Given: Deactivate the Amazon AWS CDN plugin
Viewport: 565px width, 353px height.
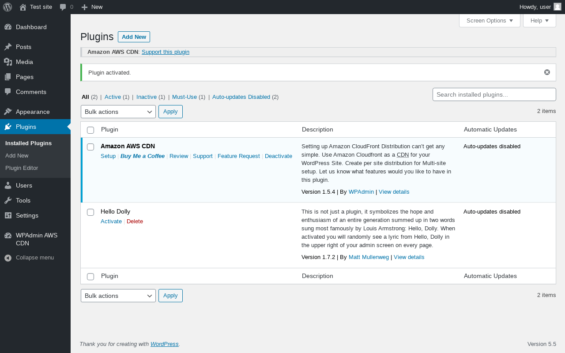Looking at the screenshot, I should click(278, 156).
